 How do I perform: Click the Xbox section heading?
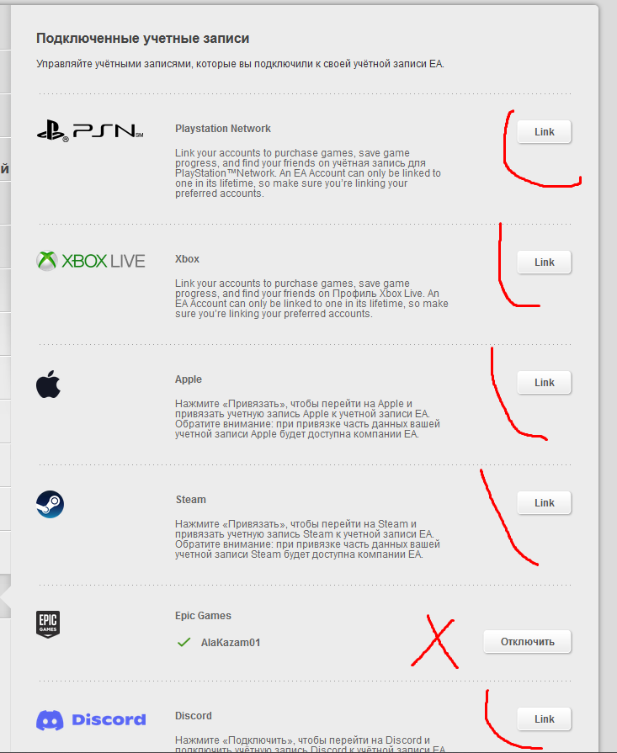click(x=187, y=259)
